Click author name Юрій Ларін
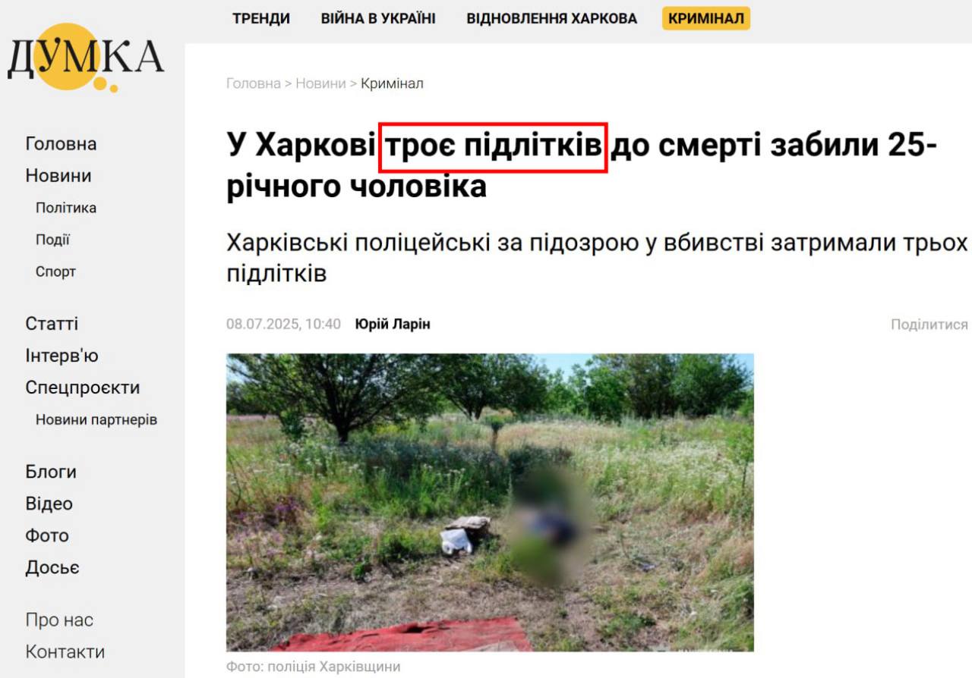 (393, 324)
